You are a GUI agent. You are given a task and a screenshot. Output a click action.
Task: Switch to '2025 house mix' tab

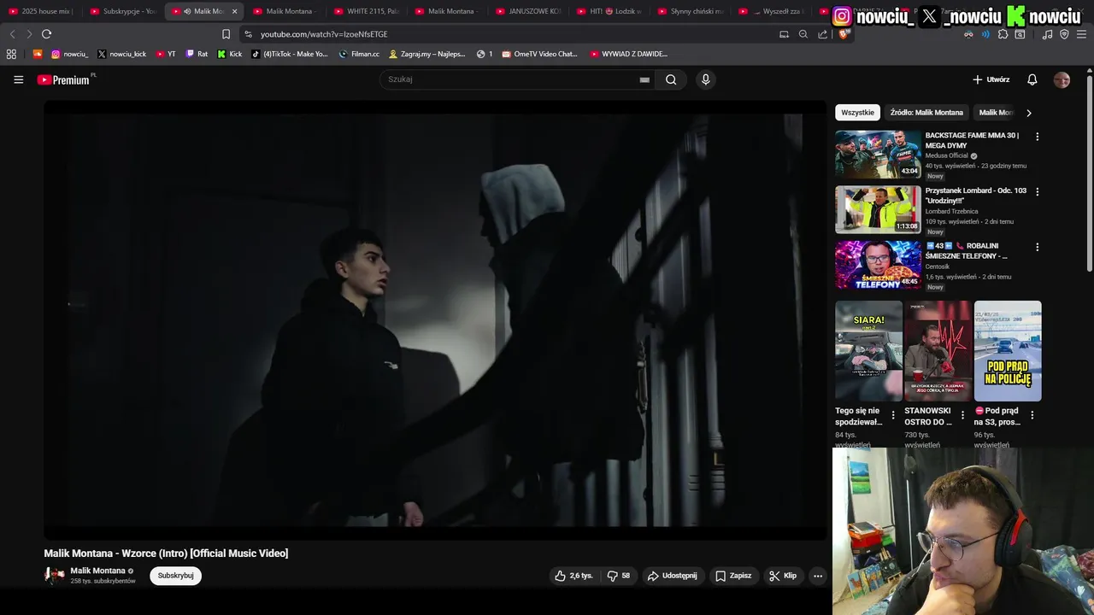43,11
